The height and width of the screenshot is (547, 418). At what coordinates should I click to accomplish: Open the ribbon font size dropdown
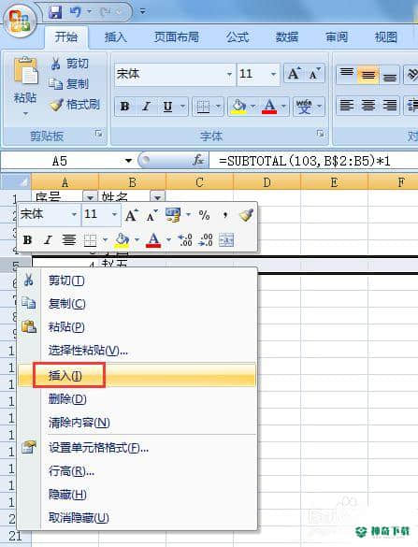coord(274,74)
